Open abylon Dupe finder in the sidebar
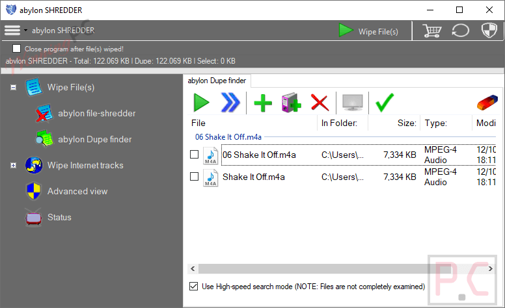The width and height of the screenshot is (505, 308). coord(95,139)
